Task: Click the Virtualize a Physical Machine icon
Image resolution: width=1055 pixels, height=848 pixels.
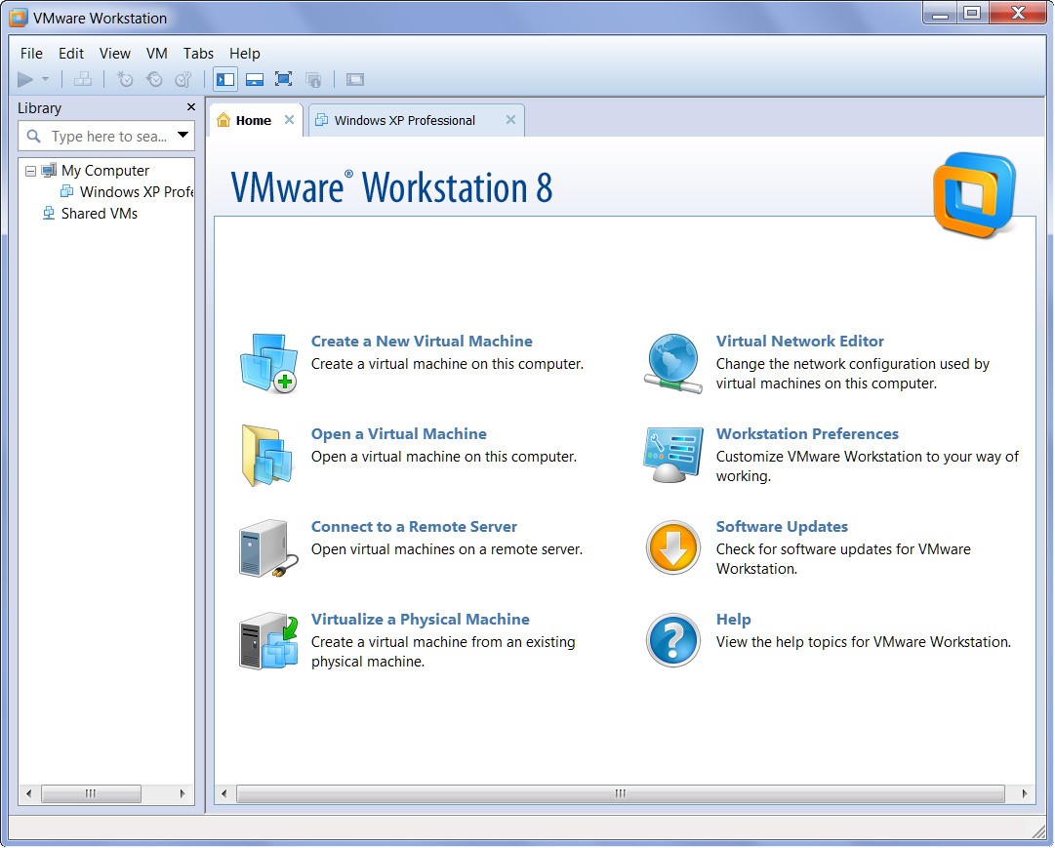Action: [x=268, y=641]
